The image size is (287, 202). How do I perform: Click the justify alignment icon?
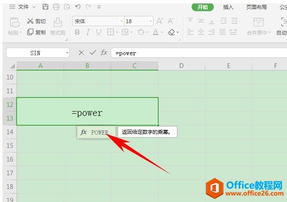pyautogui.click(x=222, y=32)
